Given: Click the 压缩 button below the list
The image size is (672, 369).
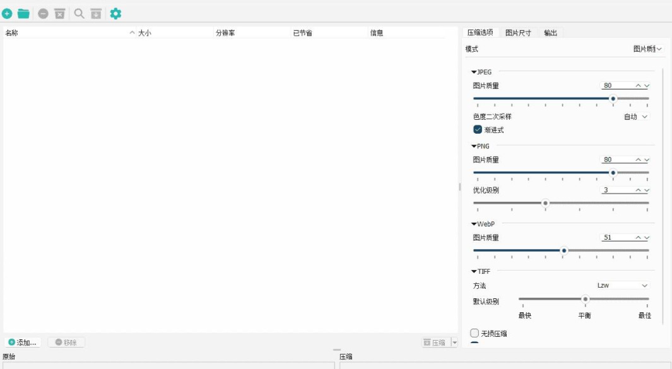Looking at the screenshot, I should click(435, 343).
